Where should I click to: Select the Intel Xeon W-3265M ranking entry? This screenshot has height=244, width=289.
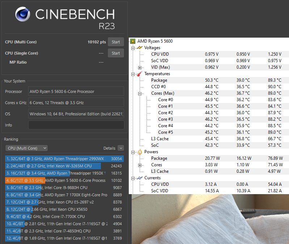tap(64, 166)
